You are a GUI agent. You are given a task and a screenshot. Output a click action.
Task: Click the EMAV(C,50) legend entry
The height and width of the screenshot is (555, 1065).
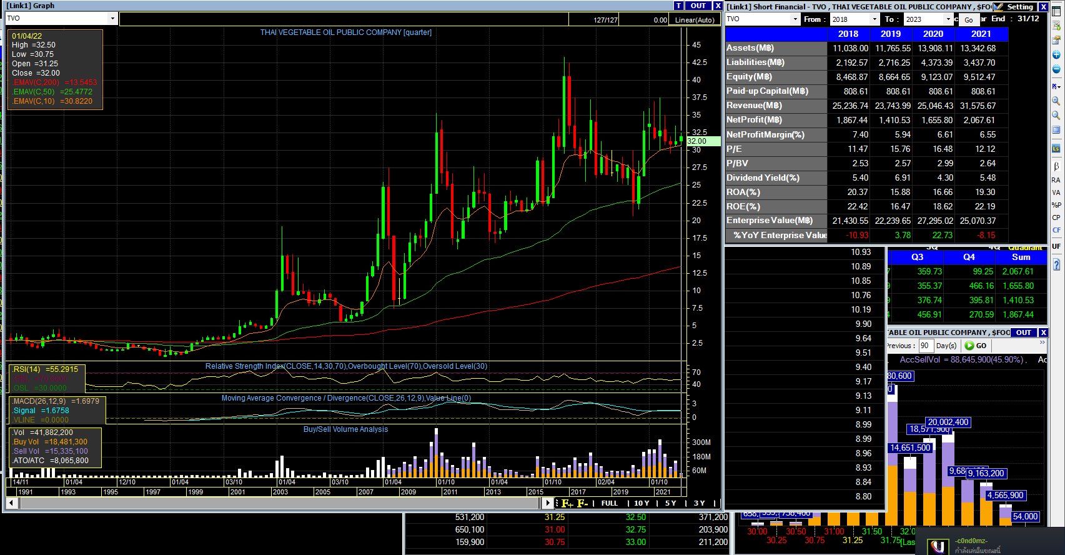[x=52, y=92]
